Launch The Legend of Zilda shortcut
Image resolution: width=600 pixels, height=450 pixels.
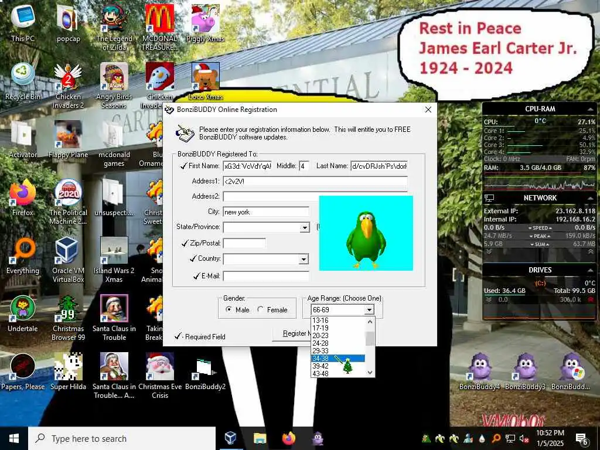coord(114,28)
